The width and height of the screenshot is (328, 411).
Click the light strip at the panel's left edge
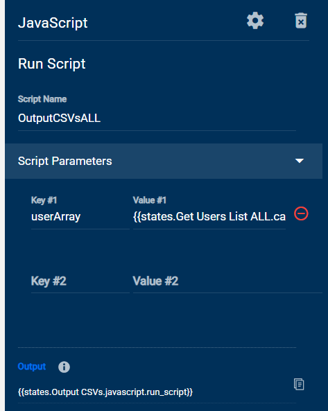pos(2,205)
